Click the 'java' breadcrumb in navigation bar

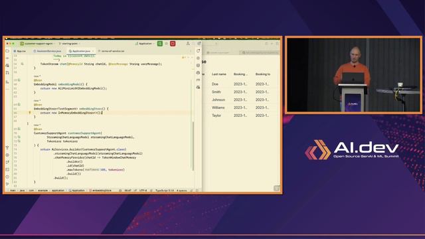coord(22,191)
